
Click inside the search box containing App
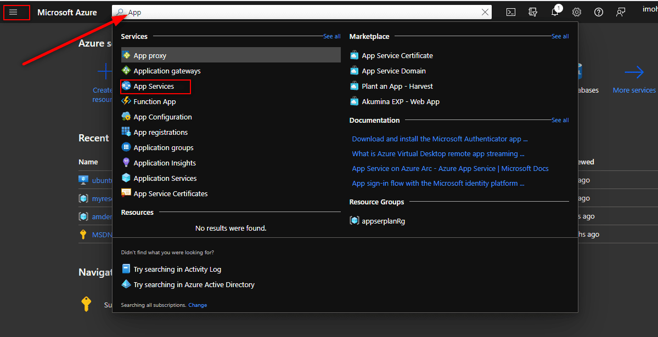click(302, 13)
